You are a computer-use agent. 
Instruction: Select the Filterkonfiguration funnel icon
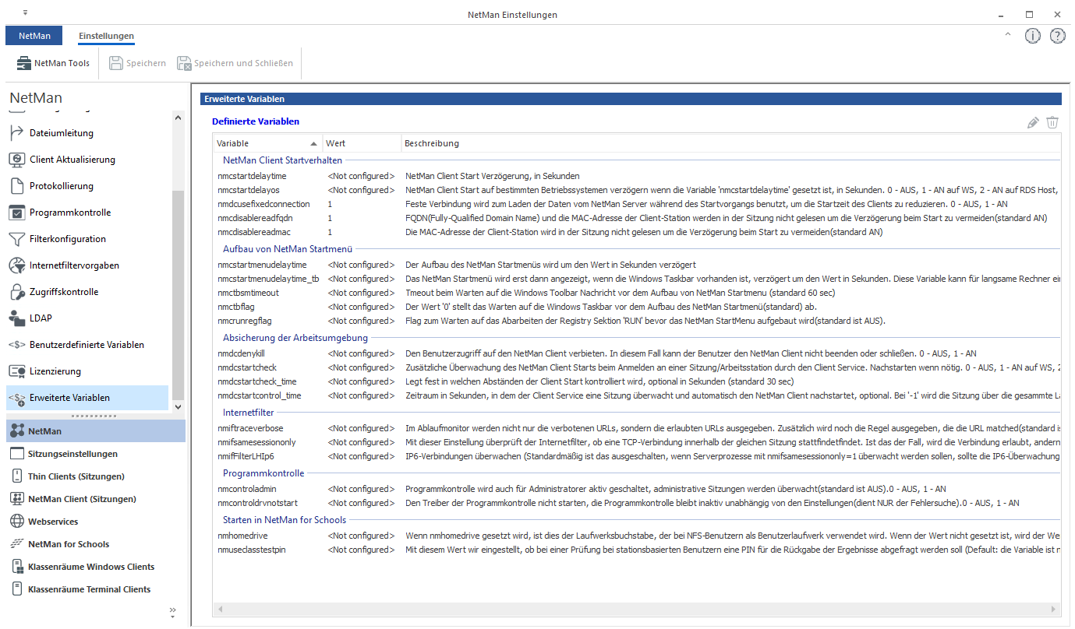17,239
